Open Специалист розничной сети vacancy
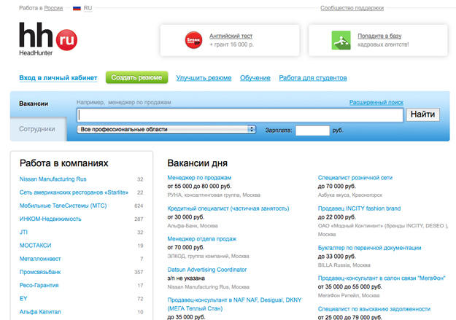The width and height of the screenshot is (456, 320). (x=356, y=178)
